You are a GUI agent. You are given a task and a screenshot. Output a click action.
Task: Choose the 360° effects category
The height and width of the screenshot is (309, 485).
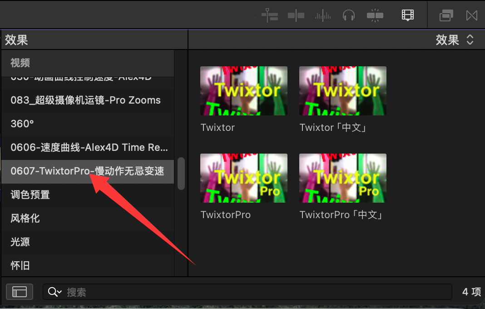coord(22,124)
